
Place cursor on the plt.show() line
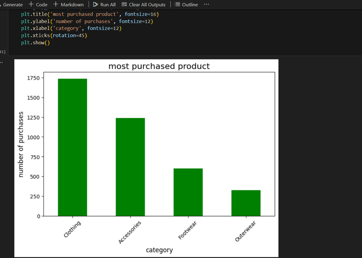pyautogui.click(x=35, y=42)
